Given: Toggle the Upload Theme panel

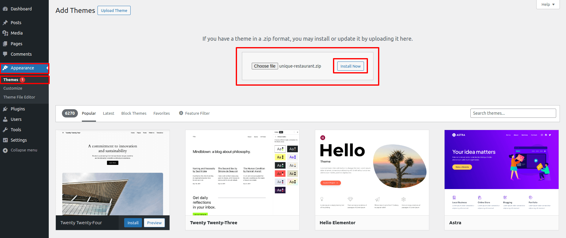Looking at the screenshot, I should [x=114, y=10].
